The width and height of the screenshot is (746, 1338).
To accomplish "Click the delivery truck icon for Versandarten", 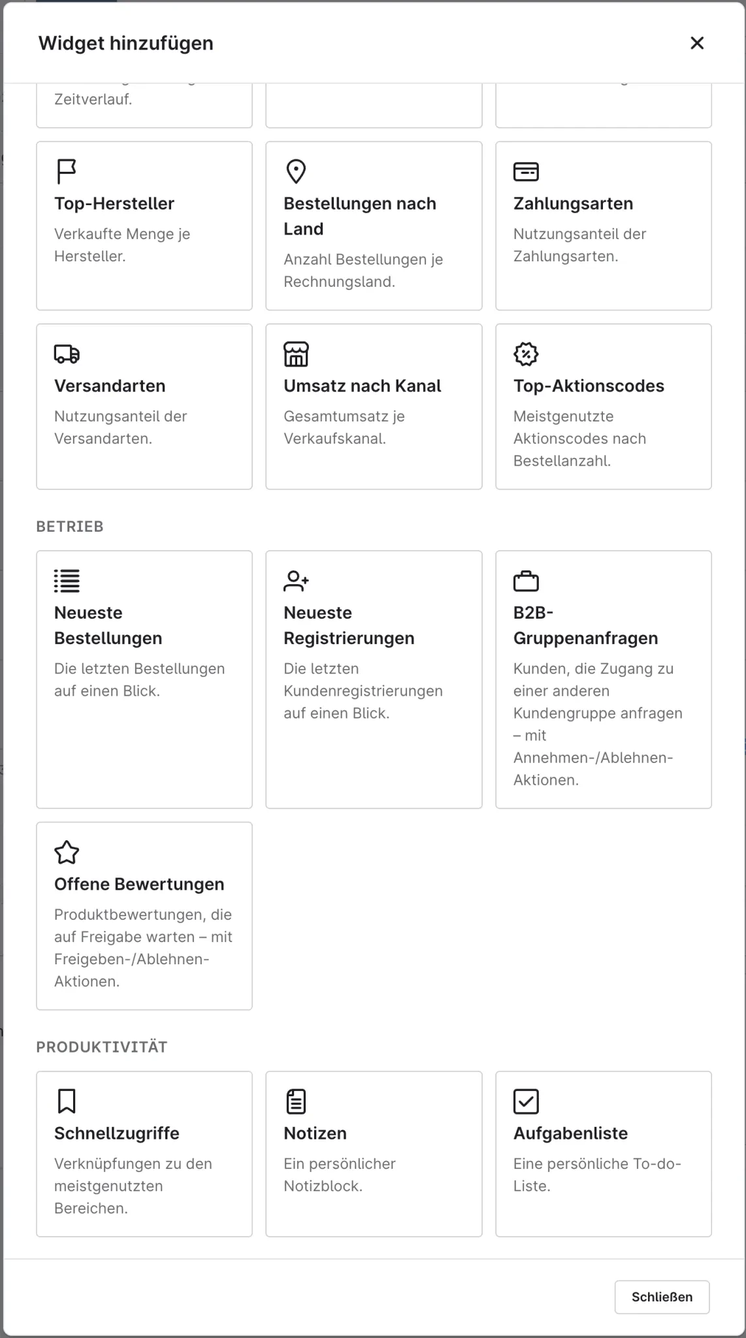I will [67, 354].
